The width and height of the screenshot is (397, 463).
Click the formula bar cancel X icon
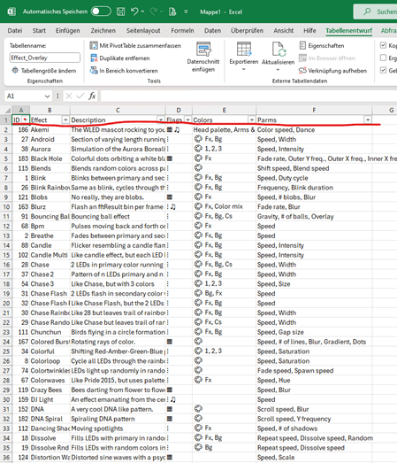tap(69, 96)
